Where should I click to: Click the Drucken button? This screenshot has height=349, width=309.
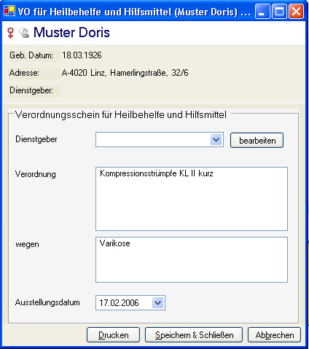[x=113, y=335]
